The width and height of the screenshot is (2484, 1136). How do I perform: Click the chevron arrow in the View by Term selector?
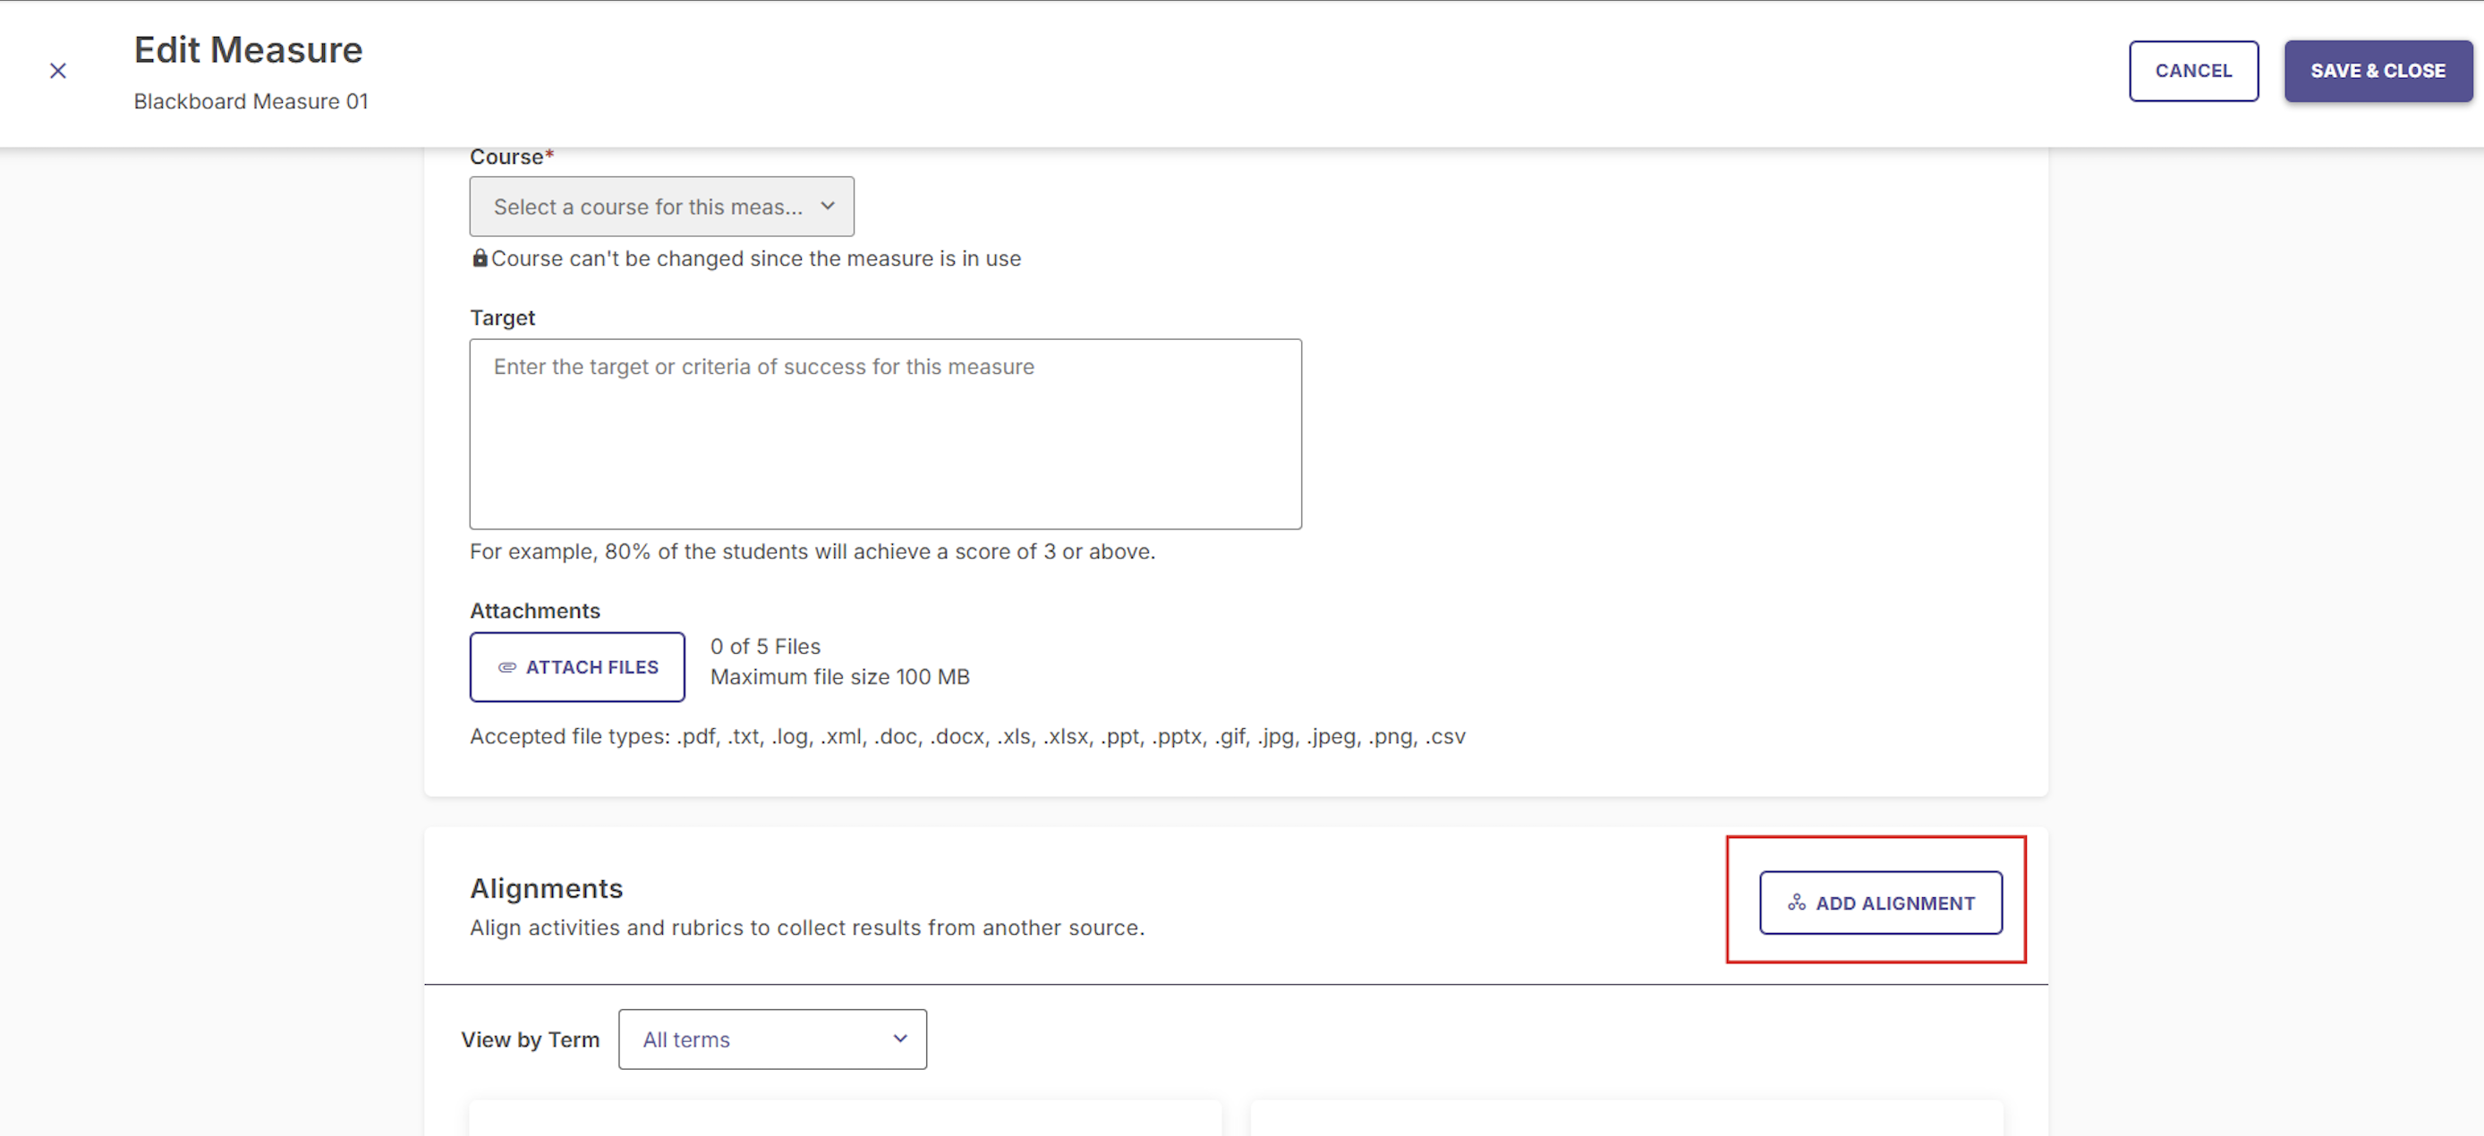[x=899, y=1039]
